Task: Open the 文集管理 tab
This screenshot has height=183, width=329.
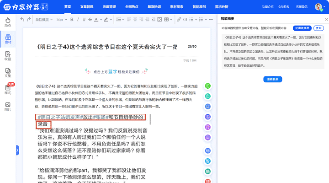Action: pos(87,7)
